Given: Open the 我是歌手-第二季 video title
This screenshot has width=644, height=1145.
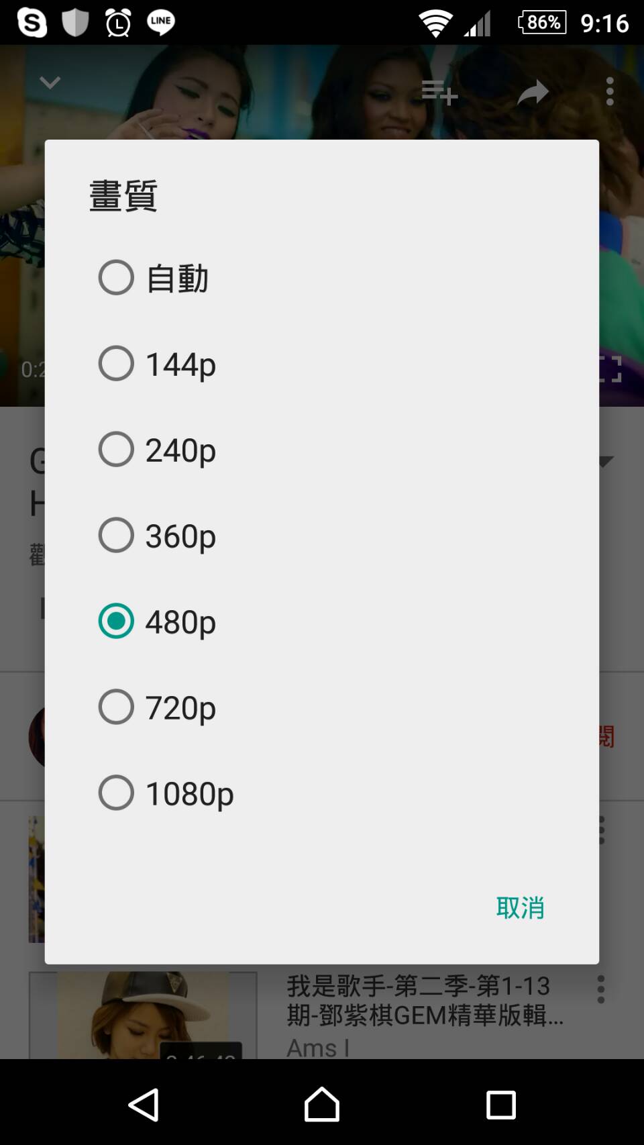Looking at the screenshot, I should point(425,1000).
